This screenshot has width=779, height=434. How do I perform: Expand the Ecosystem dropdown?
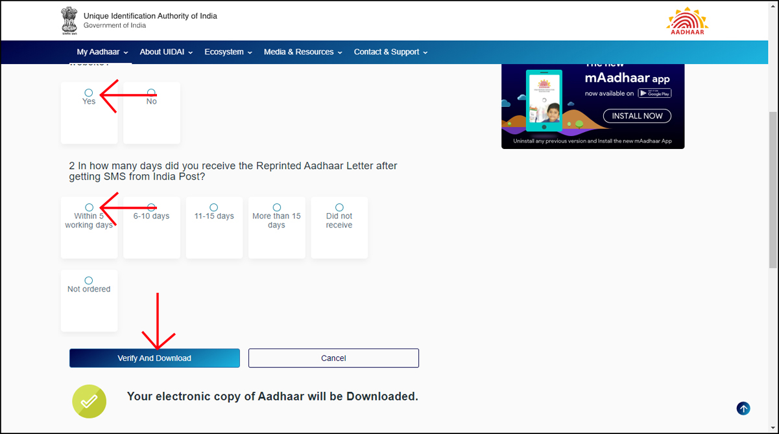[228, 52]
